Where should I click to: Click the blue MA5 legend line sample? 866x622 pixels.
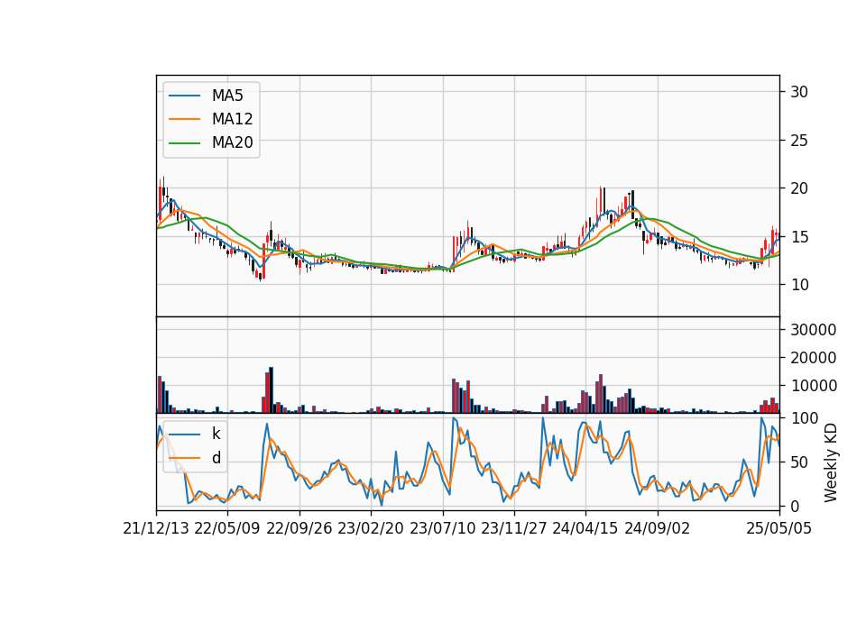[184, 96]
